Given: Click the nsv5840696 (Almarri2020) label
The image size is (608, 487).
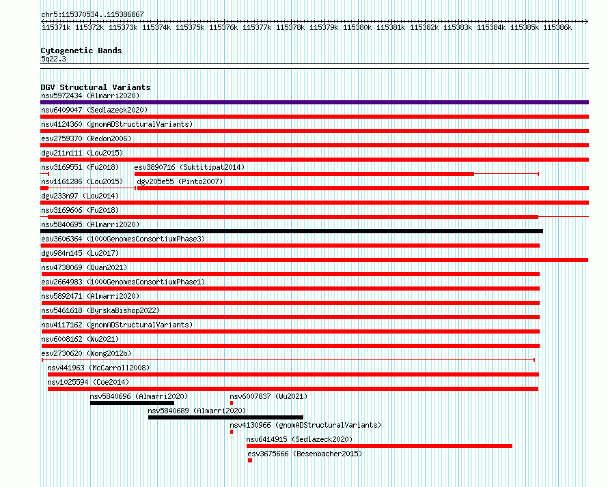Looking at the screenshot, I should (x=139, y=396).
